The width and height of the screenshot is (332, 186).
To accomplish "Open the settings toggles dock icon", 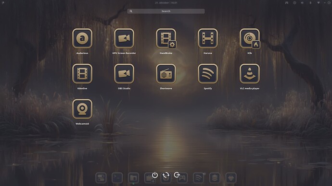I will click(x=101, y=178).
